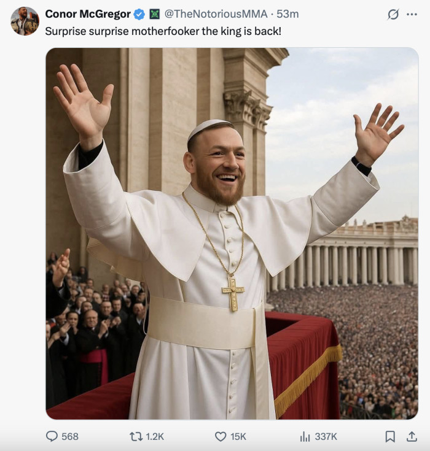Open the view analytics bar chart icon
Viewport: 430px width, 451px height.
click(305, 436)
